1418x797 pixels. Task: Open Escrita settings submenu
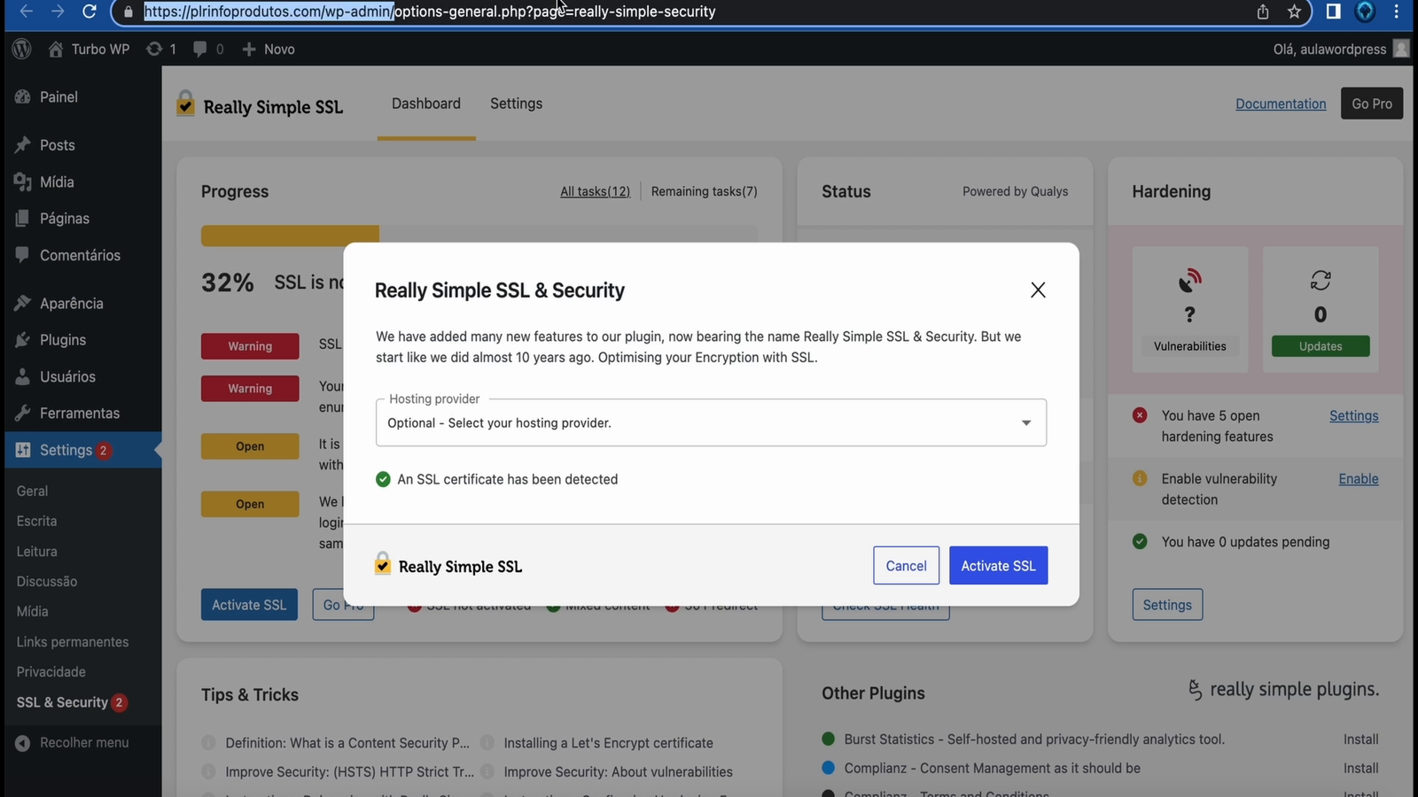36,521
